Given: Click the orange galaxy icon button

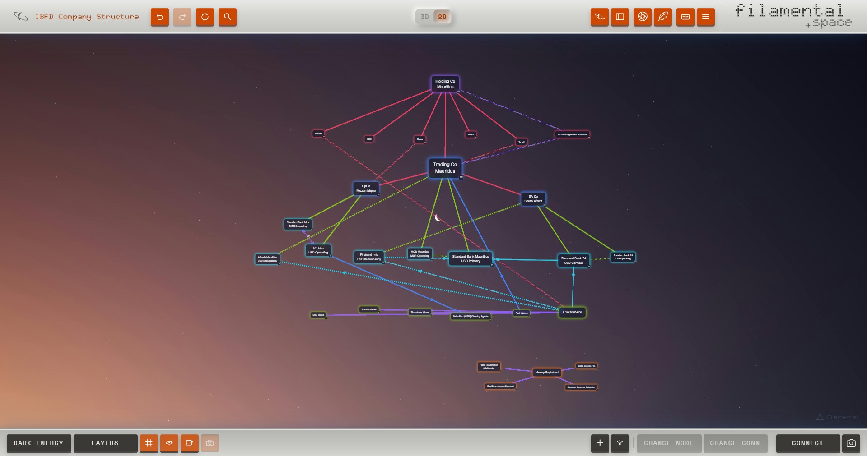Looking at the screenshot, I should click(599, 17).
